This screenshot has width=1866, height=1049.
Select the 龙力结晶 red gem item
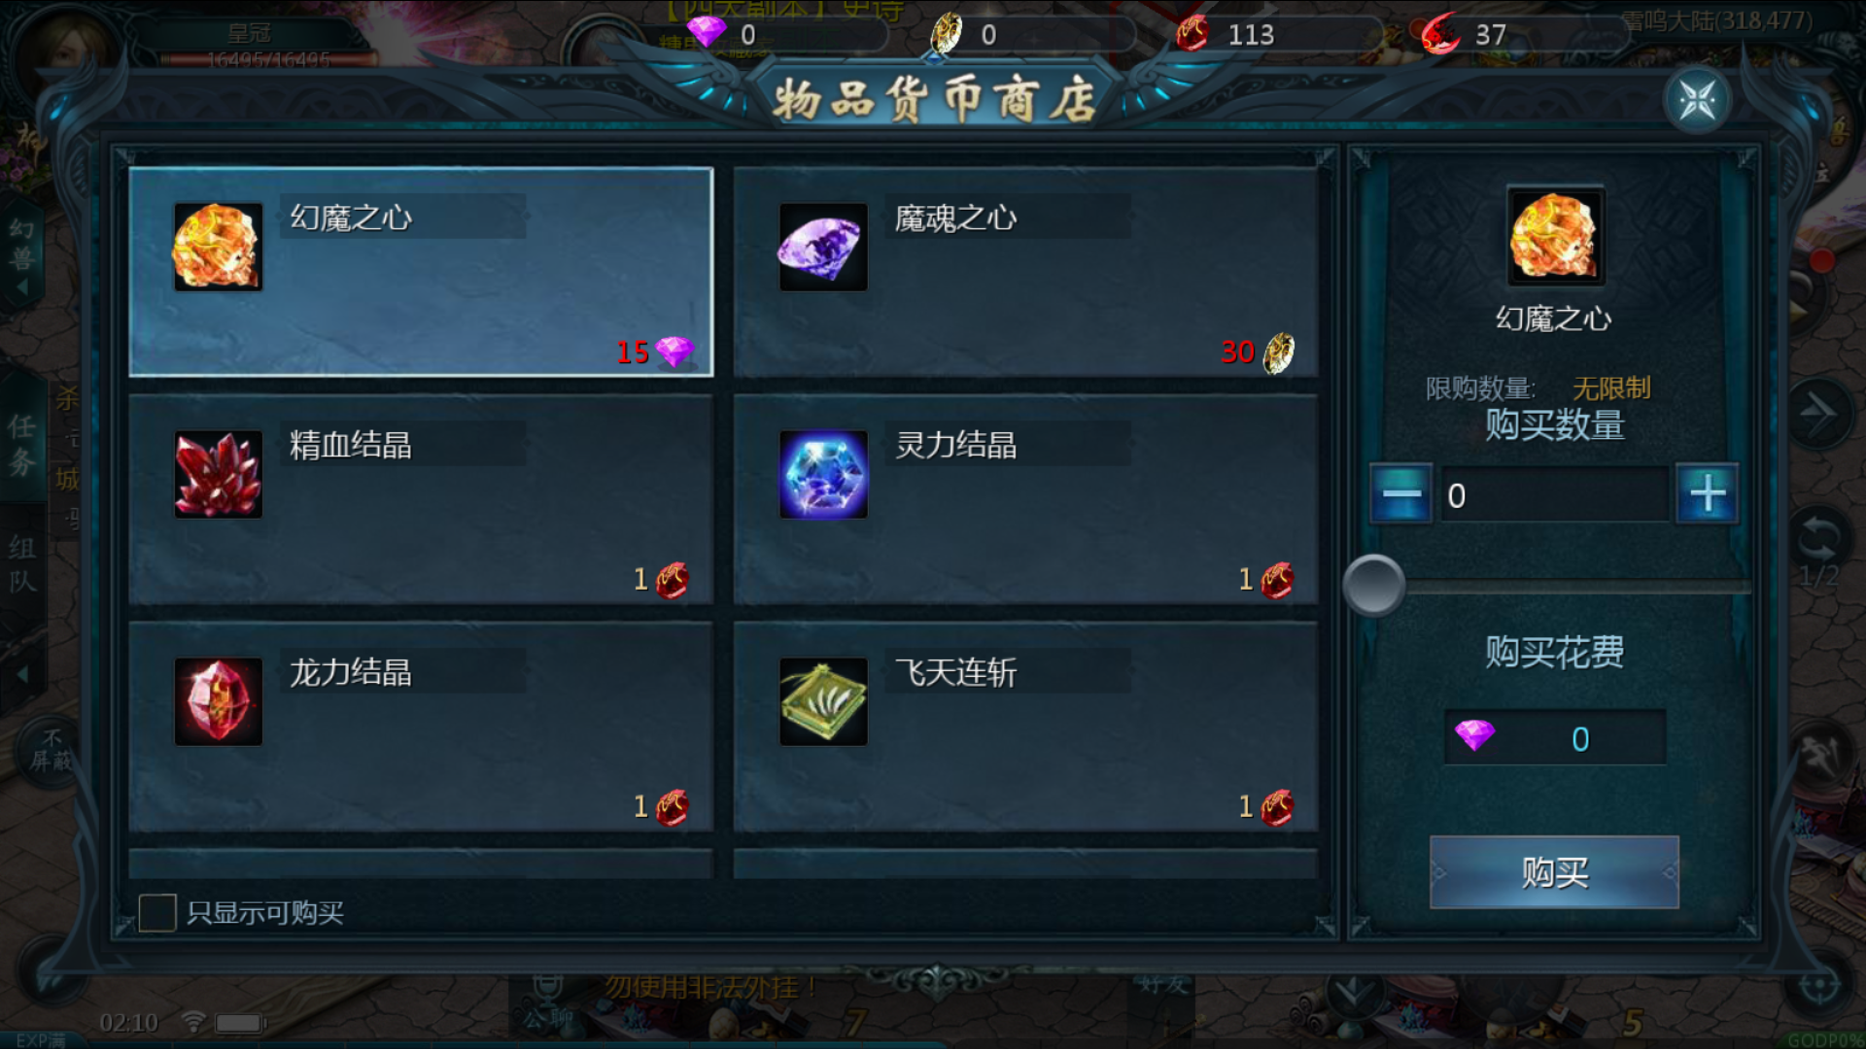(x=421, y=727)
